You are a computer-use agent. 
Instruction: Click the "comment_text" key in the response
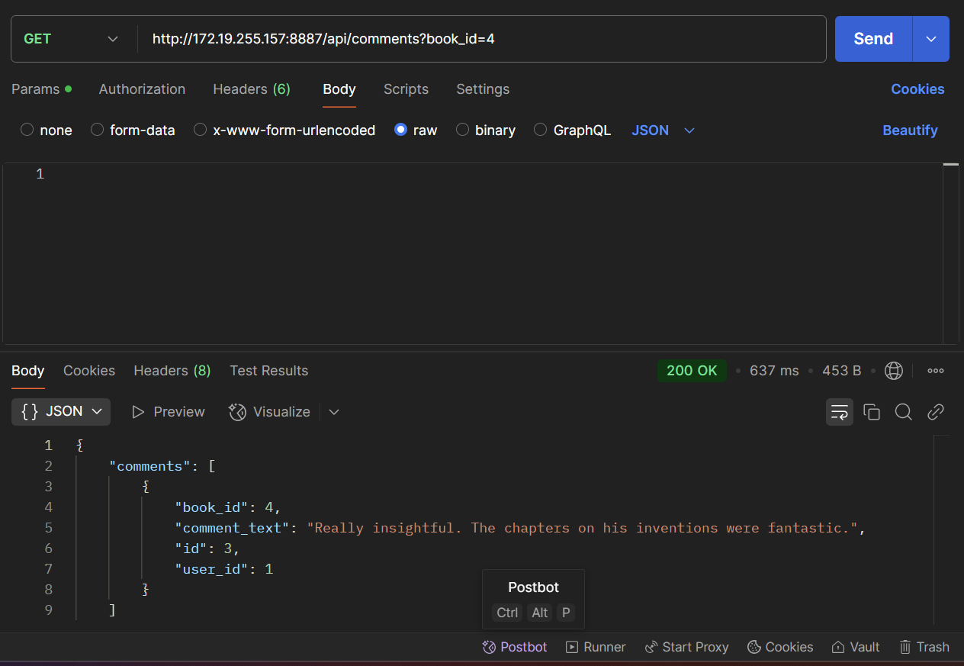pyautogui.click(x=233, y=528)
